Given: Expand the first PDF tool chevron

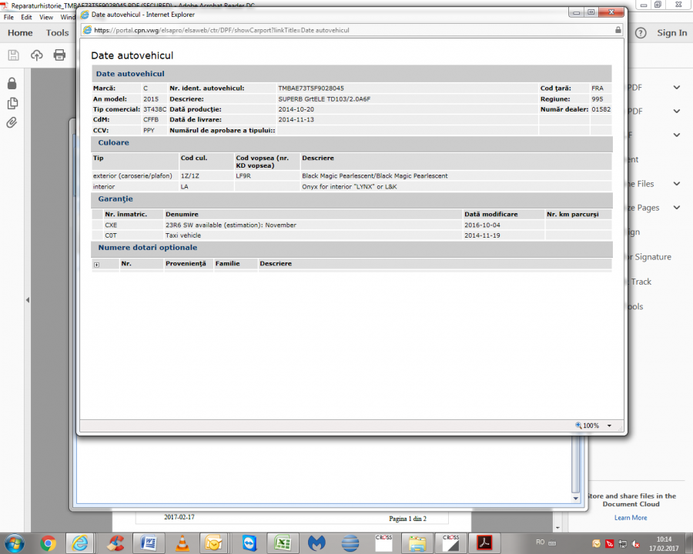Looking at the screenshot, I should 676,88.
